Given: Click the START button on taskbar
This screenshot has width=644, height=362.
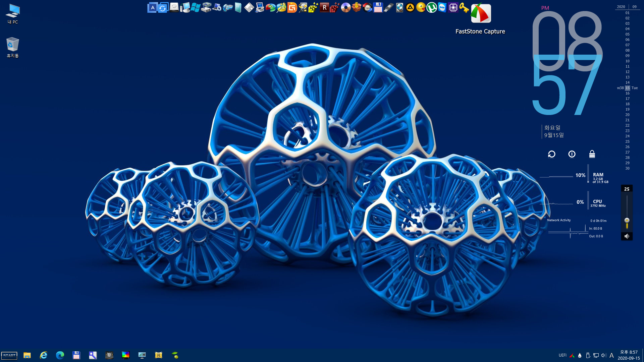Looking at the screenshot, I should pyautogui.click(x=9, y=355).
